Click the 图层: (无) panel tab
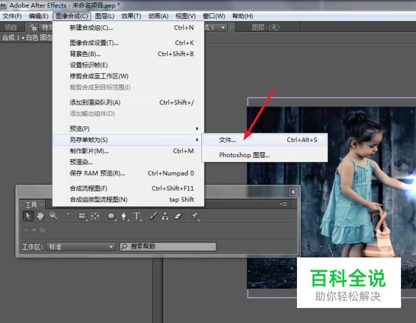Screen dimensions: 416x323 pos(266,27)
